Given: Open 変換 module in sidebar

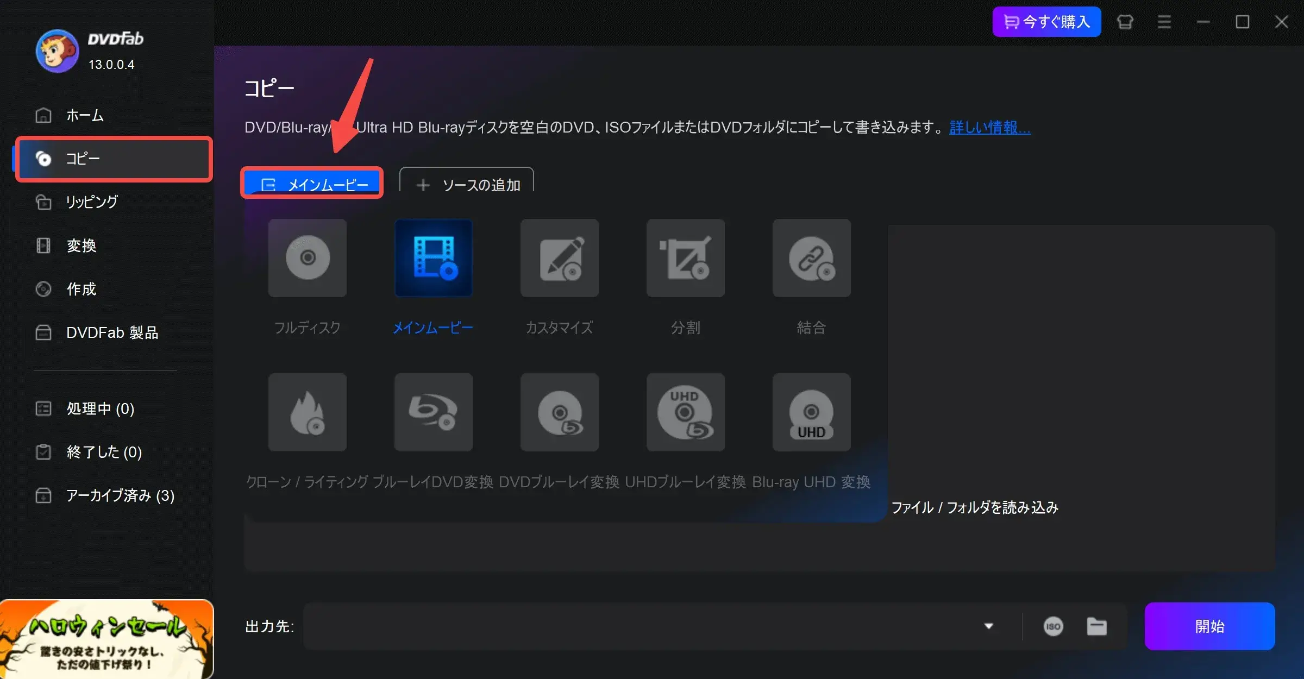Looking at the screenshot, I should pos(113,246).
